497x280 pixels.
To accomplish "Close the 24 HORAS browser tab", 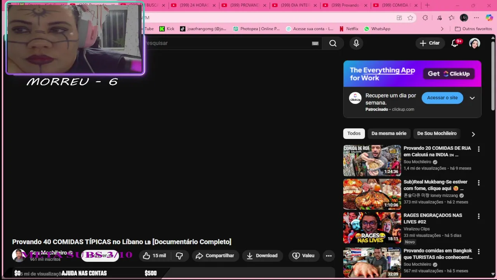I will [x=214, y=5].
